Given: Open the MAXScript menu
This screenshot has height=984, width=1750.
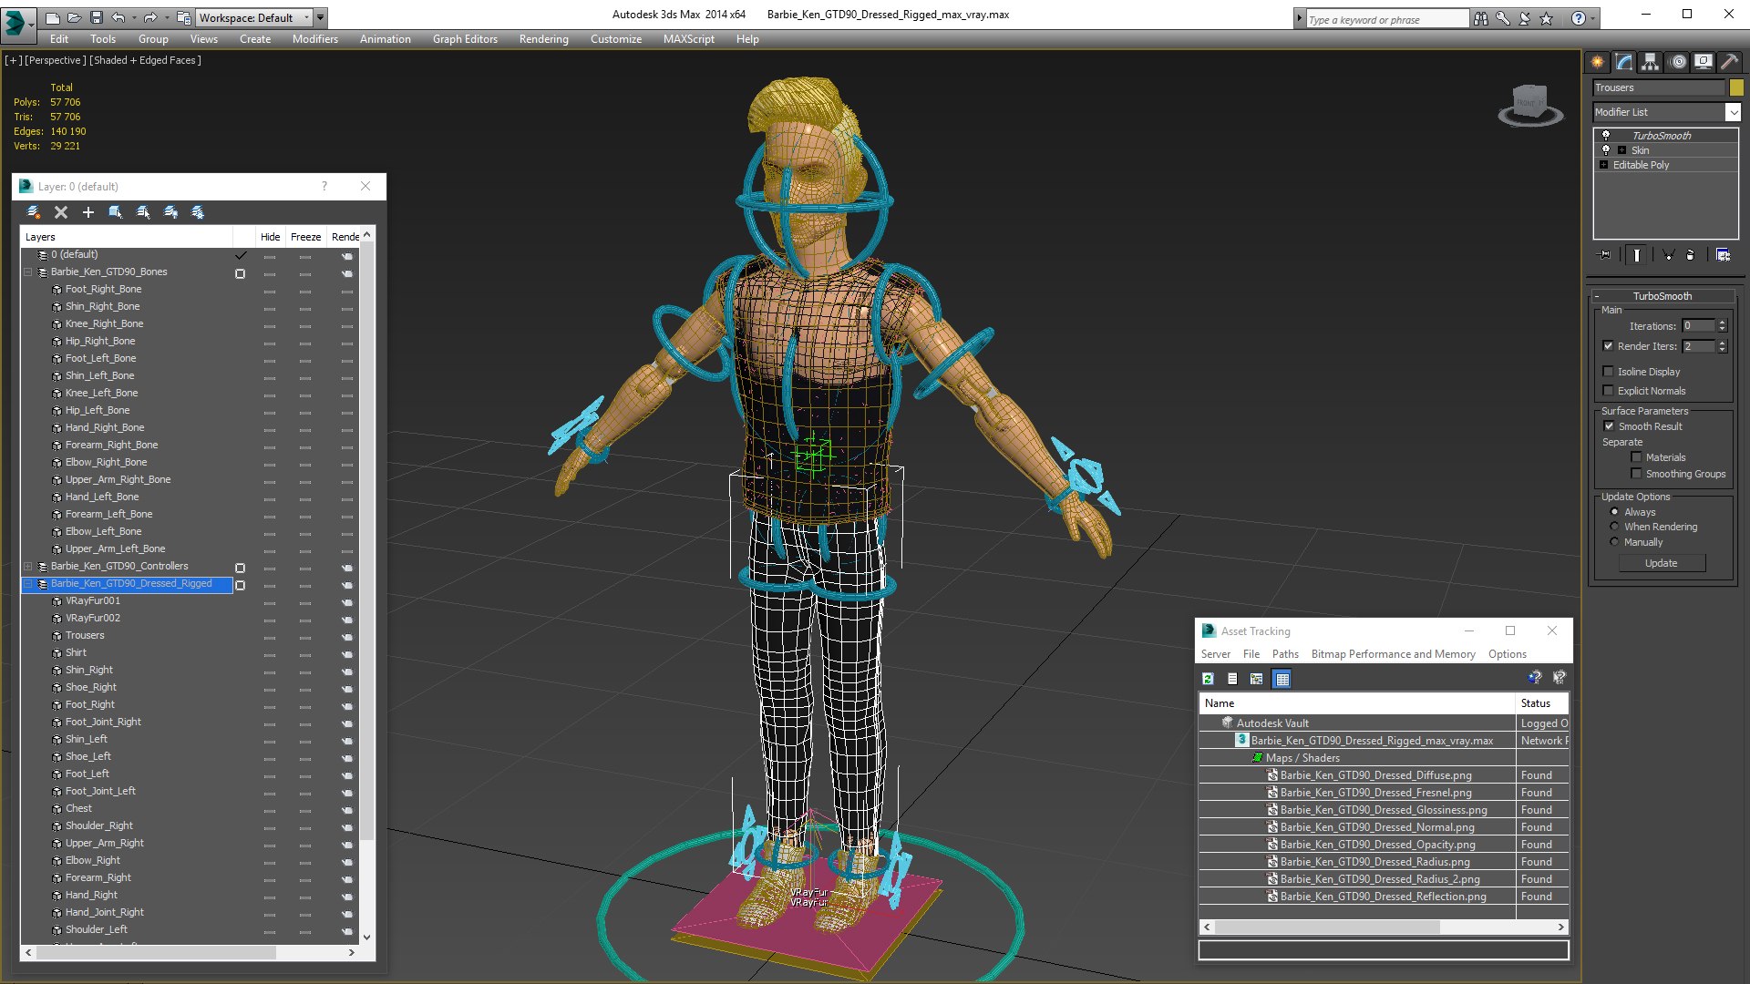Looking at the screenshot, I should (x=688, y=39).
